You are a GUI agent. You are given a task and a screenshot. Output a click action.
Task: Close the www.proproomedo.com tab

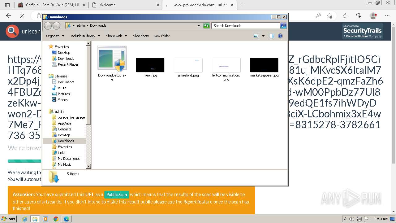[232, 5]
